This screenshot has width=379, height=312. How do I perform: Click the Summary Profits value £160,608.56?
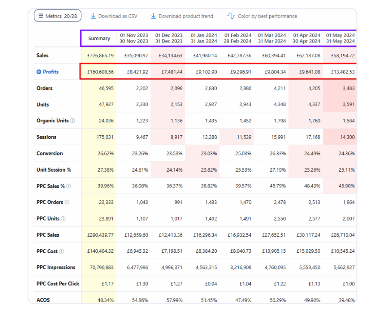pos(100,72)
